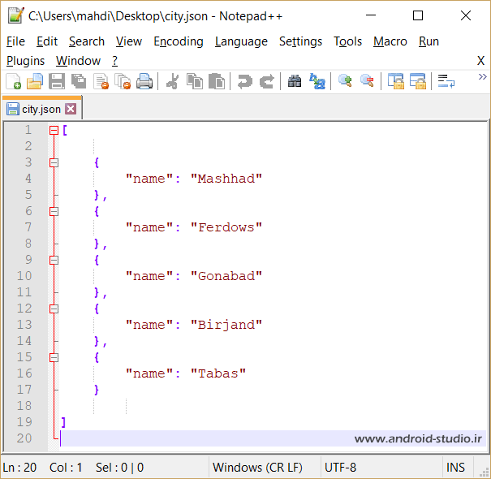Toggle the INS insert mode indicator
491x479 pixels.
point(455,468)
